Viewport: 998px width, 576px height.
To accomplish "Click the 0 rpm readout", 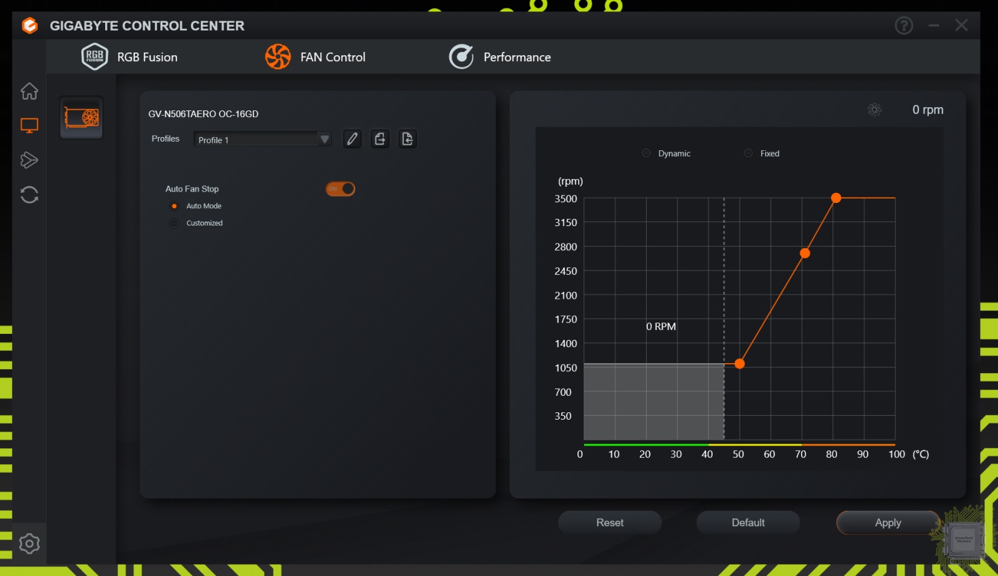I will pyautogui.click(x=927, y=110).
